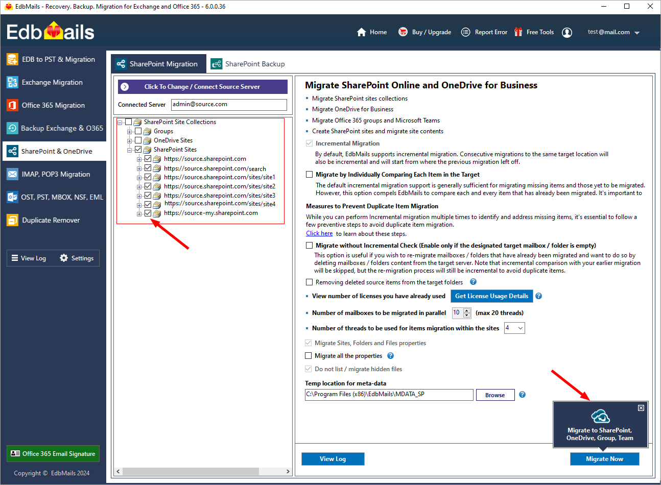Switch to the SharePoint Backup tab
The width and height of the screenshot is (661, 485).
pos(248,64)
